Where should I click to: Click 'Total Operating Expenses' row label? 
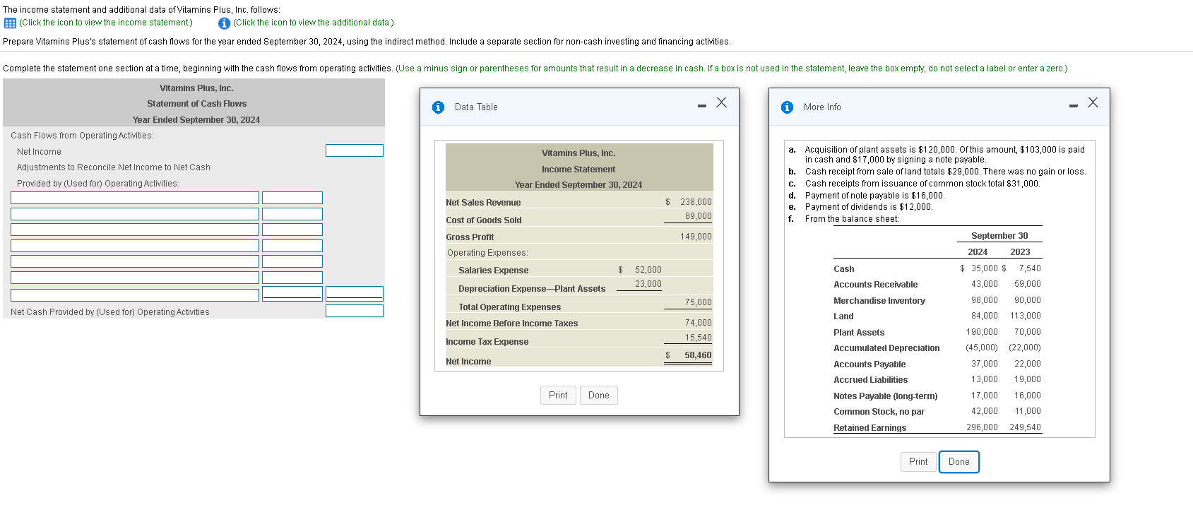pos(509,307)
